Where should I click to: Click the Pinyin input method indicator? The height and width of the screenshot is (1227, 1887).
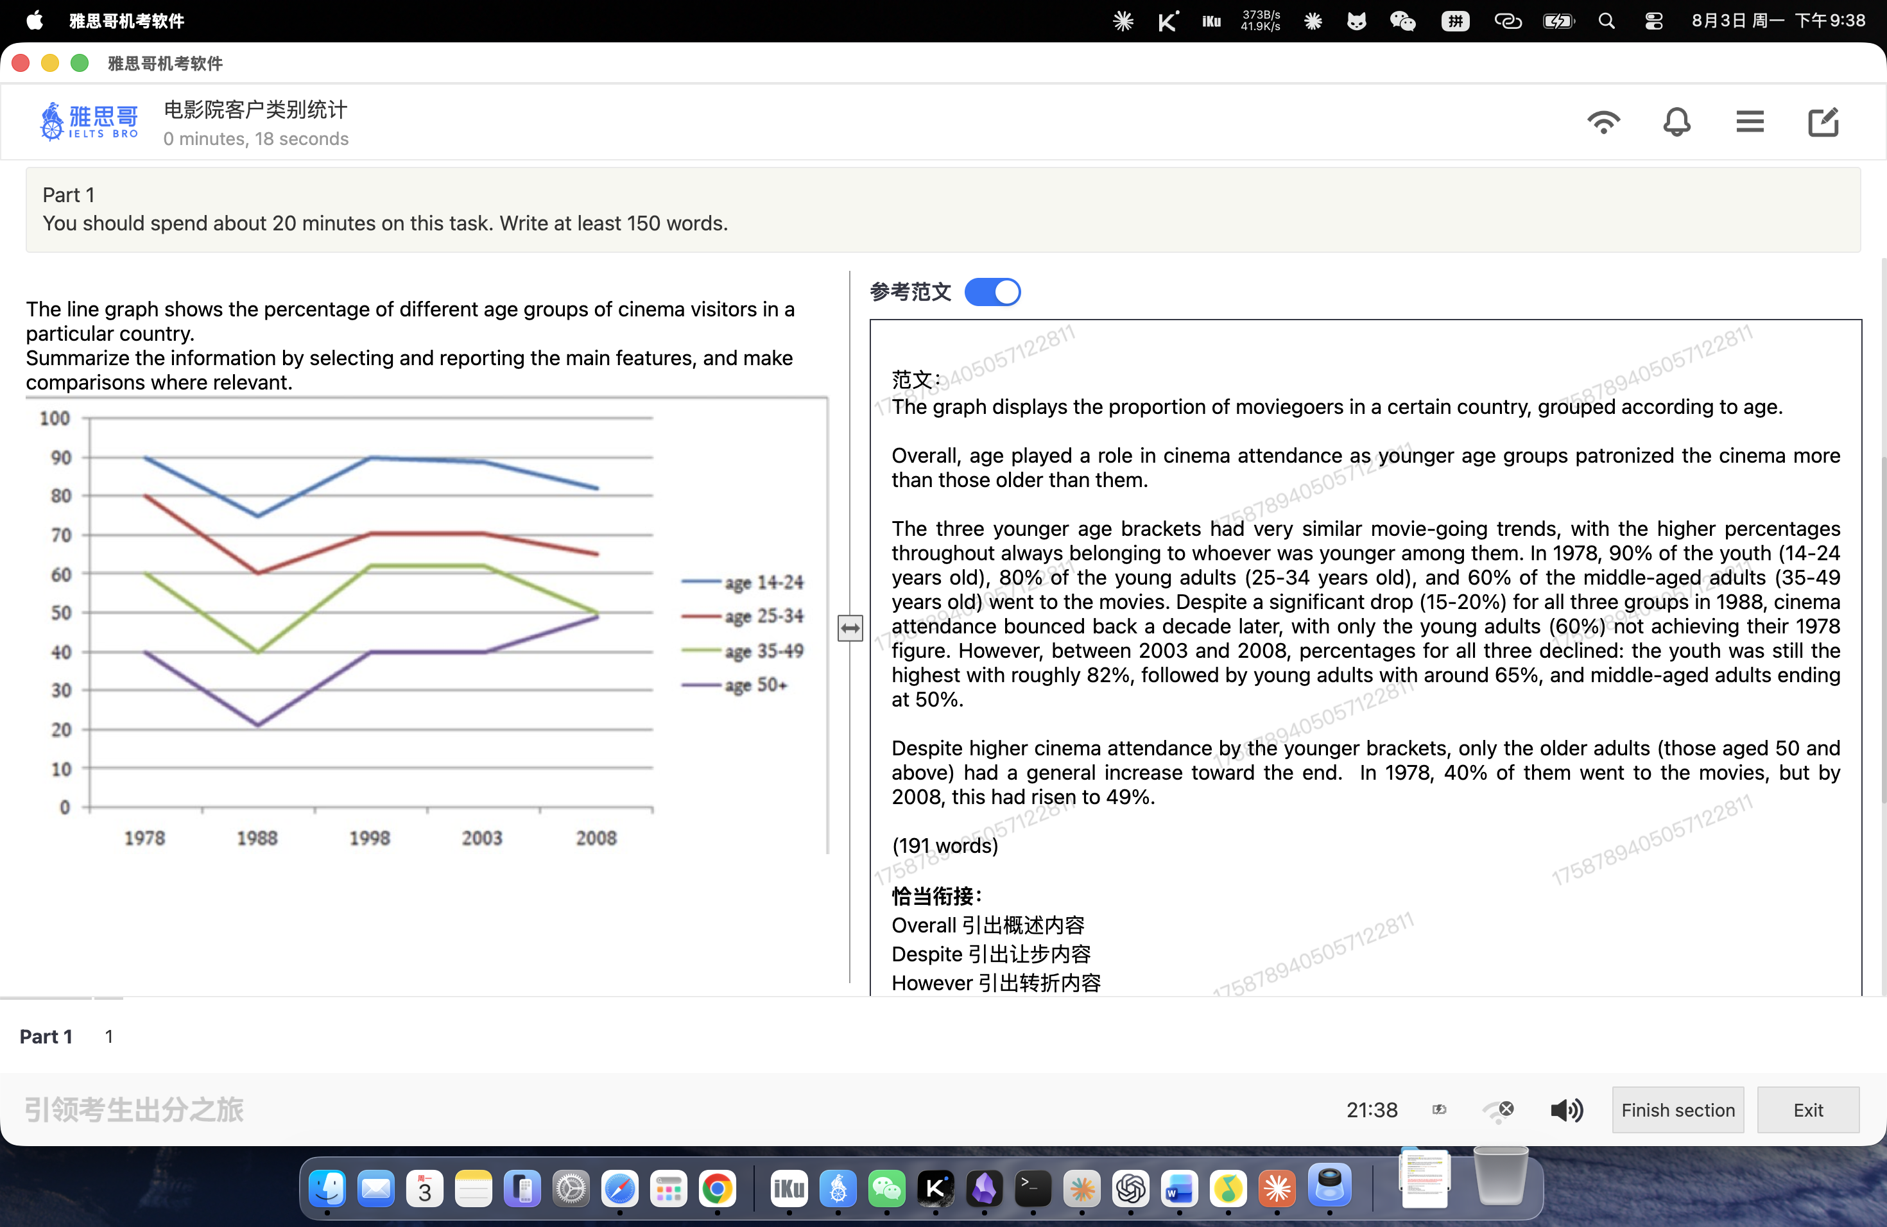point(1455,21)
